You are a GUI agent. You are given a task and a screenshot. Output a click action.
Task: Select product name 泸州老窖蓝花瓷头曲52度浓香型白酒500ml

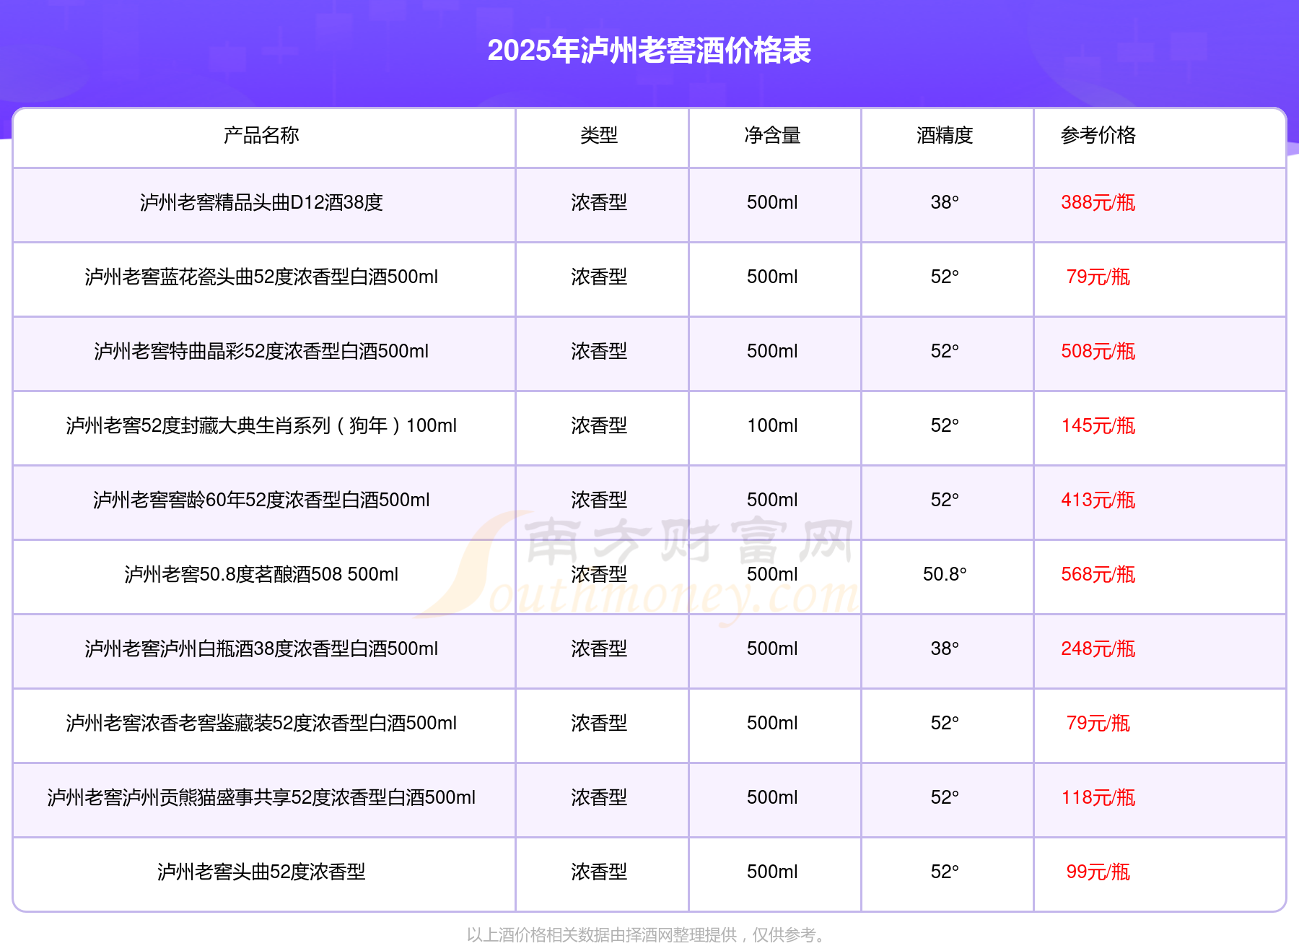261,277
